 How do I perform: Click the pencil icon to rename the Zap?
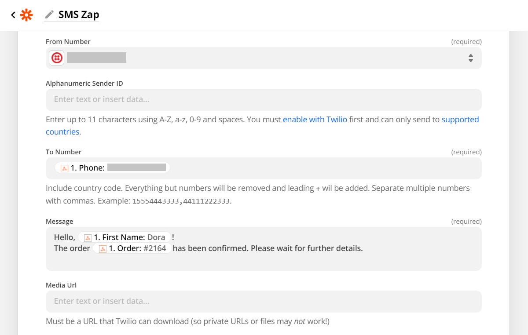pos(50,14)
